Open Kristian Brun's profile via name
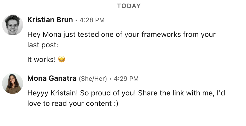Viewport: 246px width, 126px height. click(x=50, y=20)
